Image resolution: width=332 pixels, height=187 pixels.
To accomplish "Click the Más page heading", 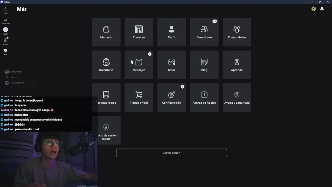I will [x=22, y=9].
